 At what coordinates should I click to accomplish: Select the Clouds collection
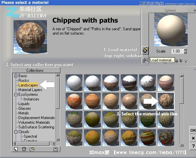[24, 132]
